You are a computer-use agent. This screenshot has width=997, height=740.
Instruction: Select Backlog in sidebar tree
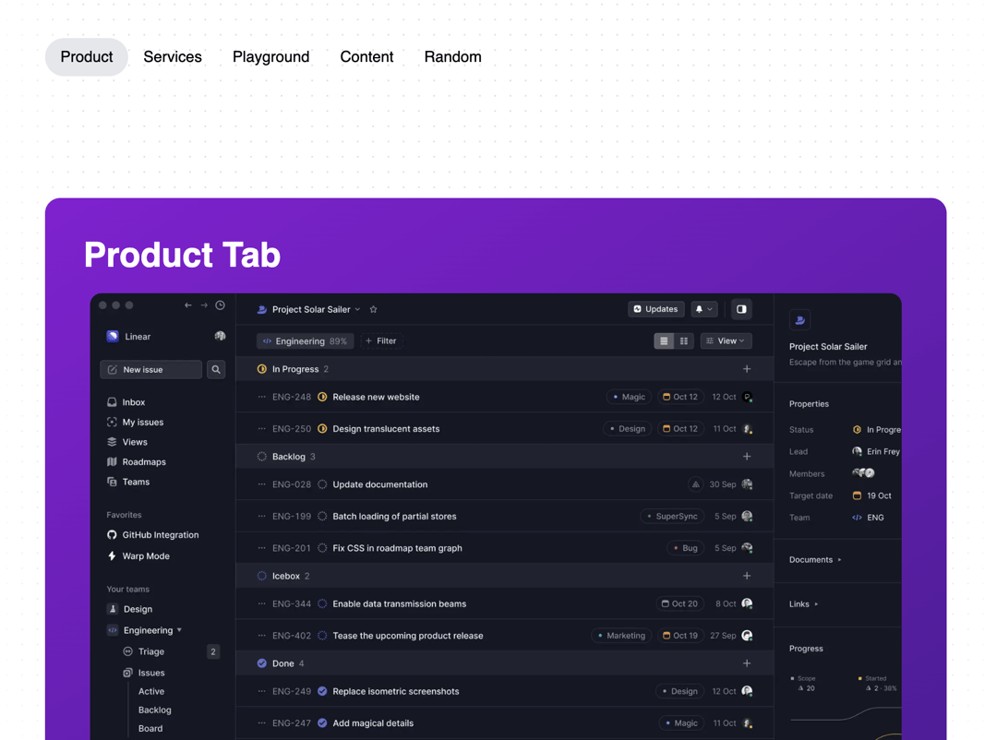[x=154, y=710]
